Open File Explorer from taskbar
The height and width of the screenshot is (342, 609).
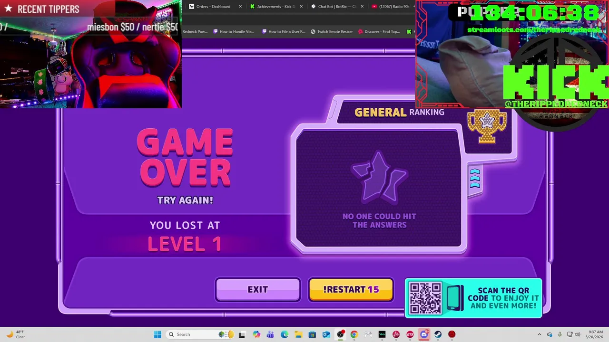[x=298, y=334]
